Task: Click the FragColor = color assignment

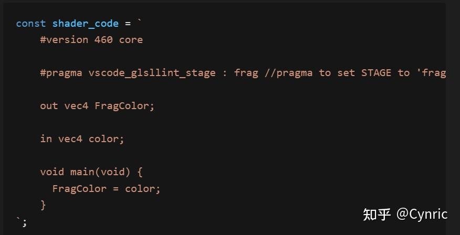Action: coord(106,189)
